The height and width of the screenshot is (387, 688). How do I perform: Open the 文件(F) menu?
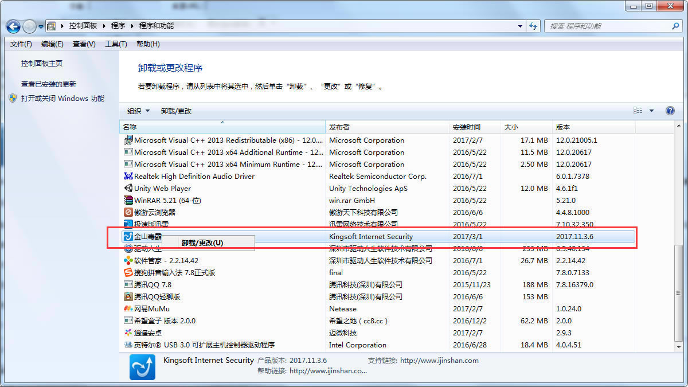[x=21, y=44]
